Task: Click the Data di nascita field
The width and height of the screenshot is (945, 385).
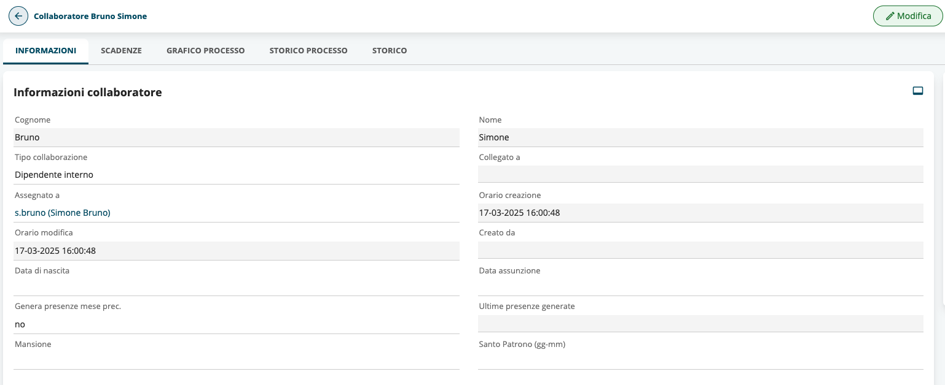Action: pyautogui.click(x=237, y=287)
